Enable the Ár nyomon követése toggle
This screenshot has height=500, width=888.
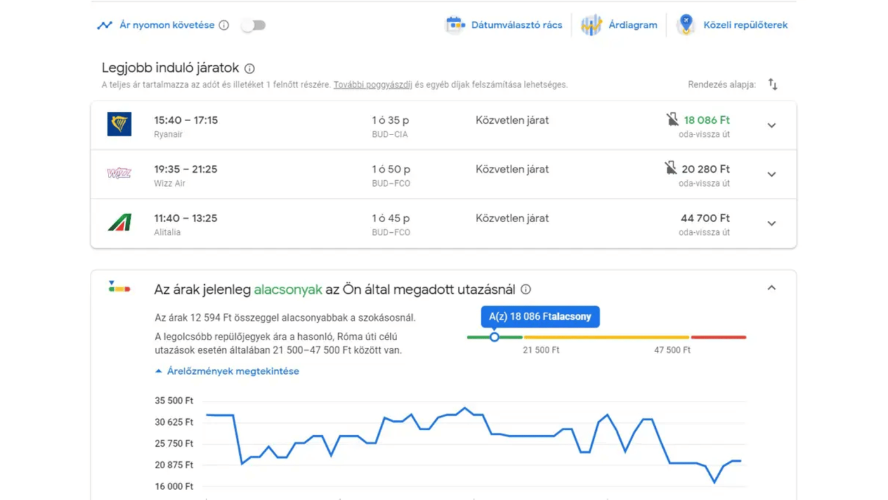click(x=253, y=25)
